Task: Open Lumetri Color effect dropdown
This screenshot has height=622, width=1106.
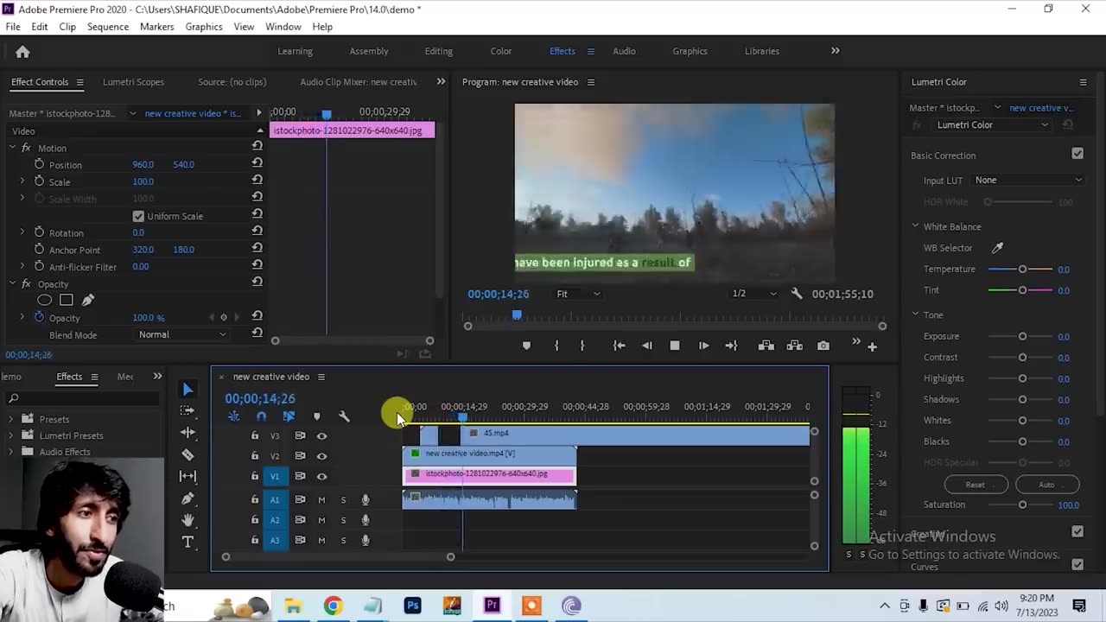Action: pyautogui.click(x=993, y=124)
